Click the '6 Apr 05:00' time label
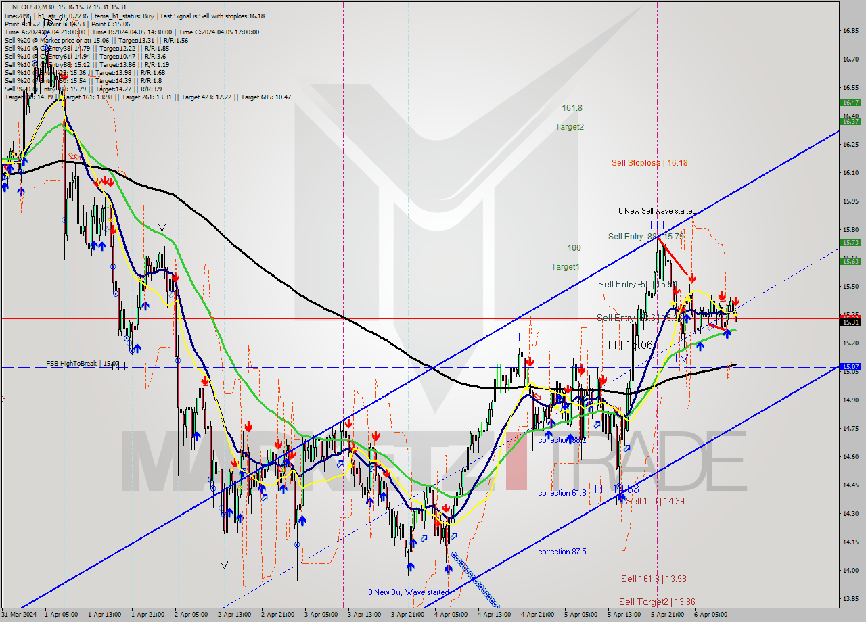Screen dimensions: 866x622 click(x=710, y=615)
